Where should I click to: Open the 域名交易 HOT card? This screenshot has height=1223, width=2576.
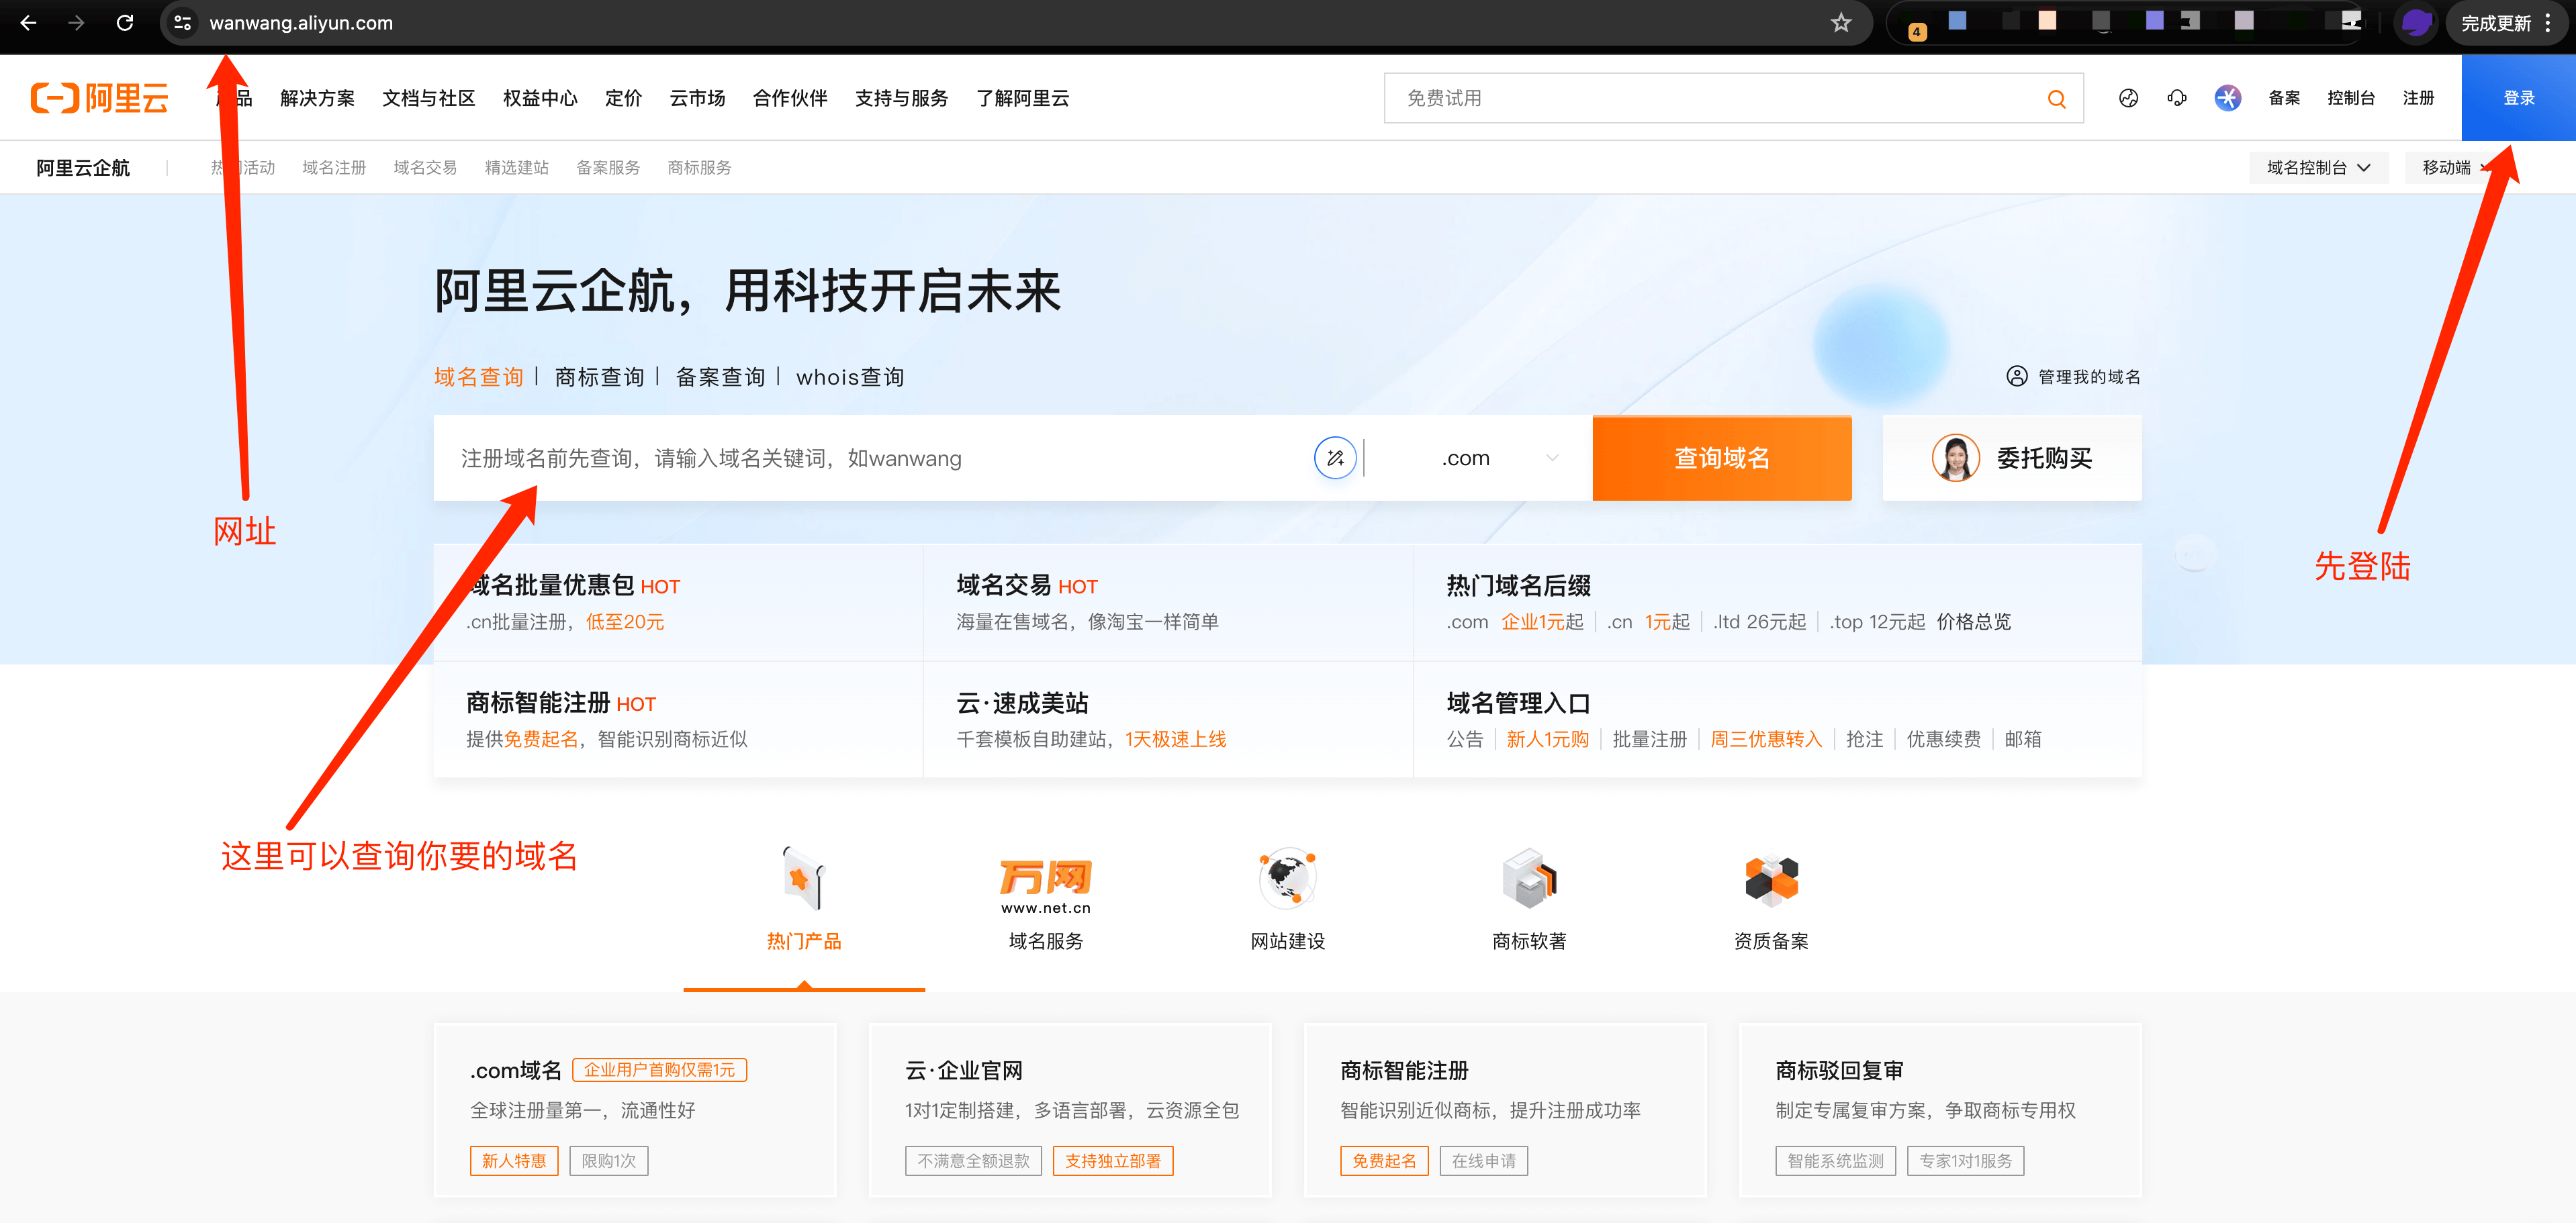coord(1168,603)
